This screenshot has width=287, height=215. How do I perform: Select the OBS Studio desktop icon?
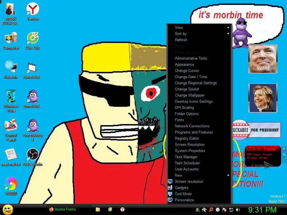tap(33, 157)
